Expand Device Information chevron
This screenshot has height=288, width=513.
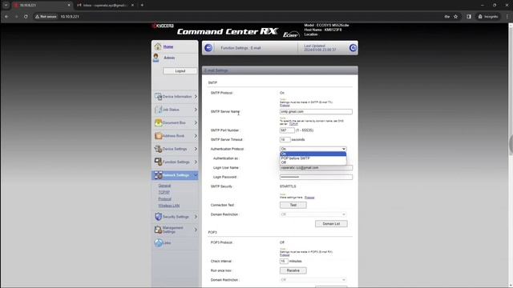(196, 97)
